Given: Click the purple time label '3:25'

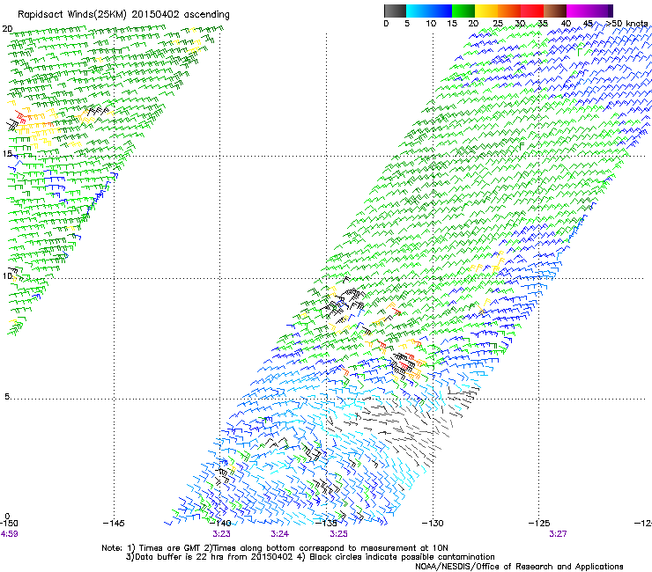Looking at the screenshot, I should pos(338,534).
